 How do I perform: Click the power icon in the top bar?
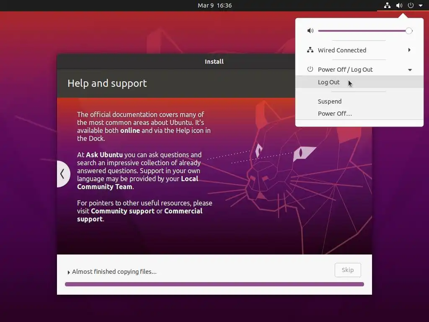(x=411, y=5)
